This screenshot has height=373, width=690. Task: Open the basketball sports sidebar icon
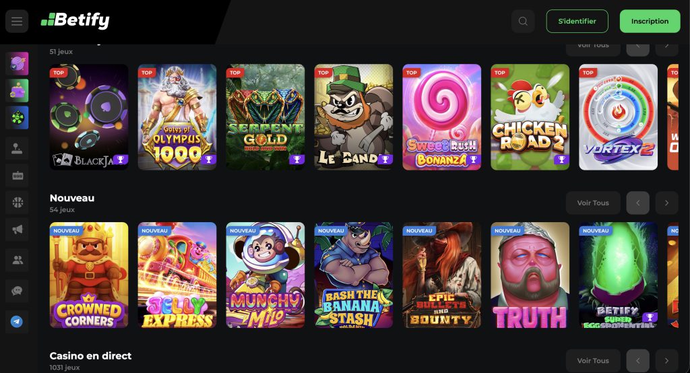(17, 203)
